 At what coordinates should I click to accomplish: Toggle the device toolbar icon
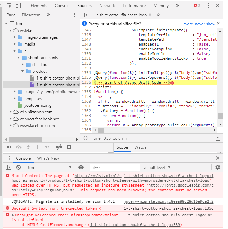(18, 6)
